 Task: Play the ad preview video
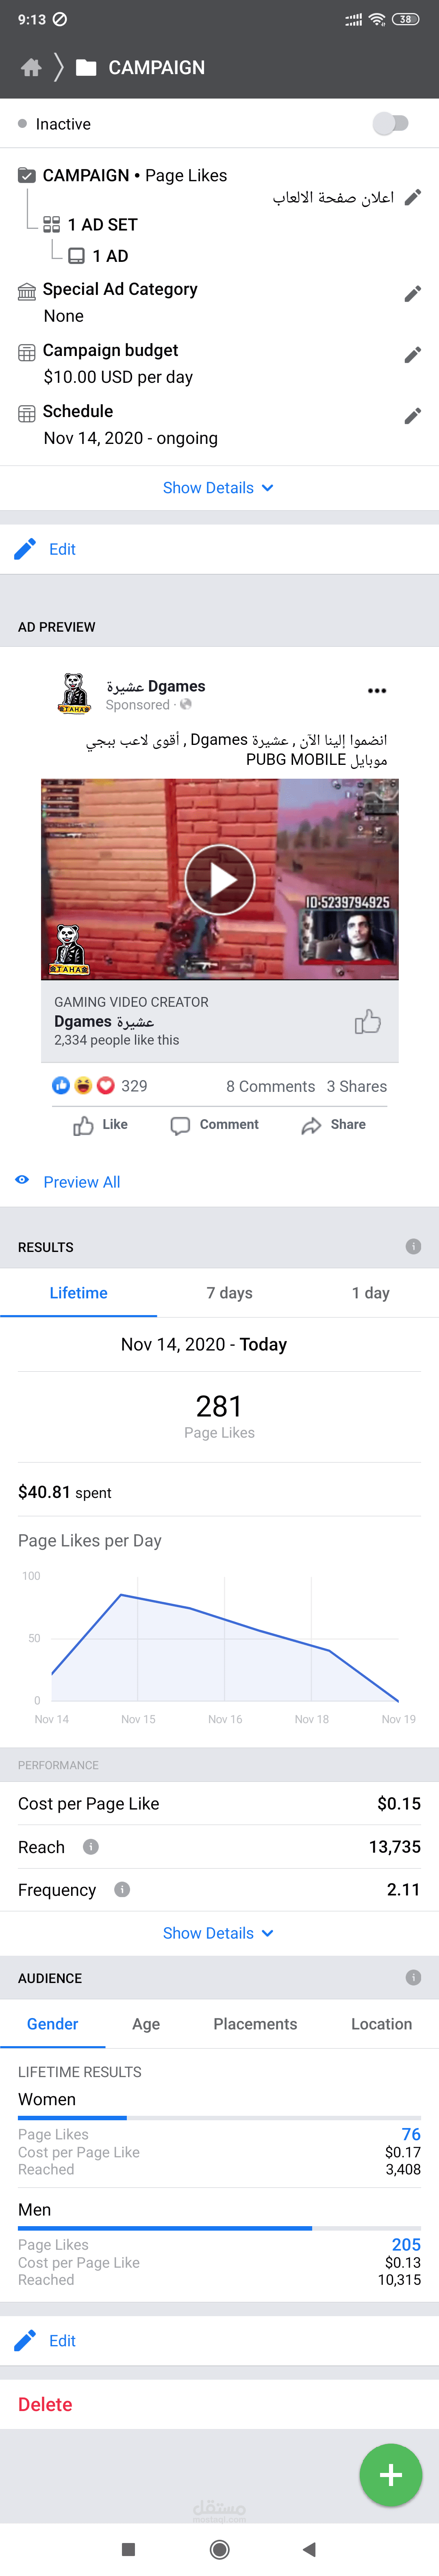(219, 879)
